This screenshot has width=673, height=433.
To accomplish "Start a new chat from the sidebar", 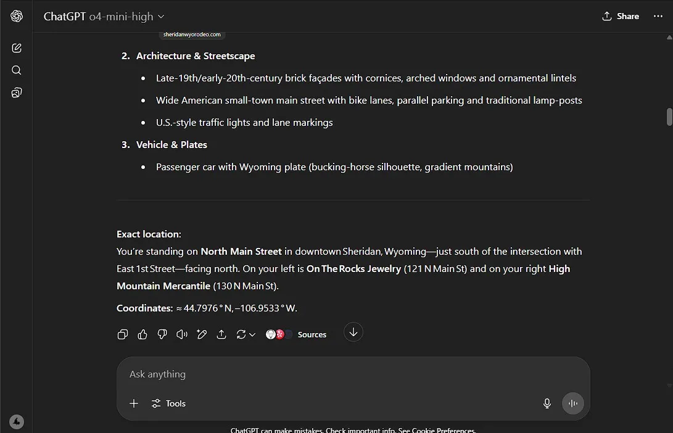I will coord(17,48).
